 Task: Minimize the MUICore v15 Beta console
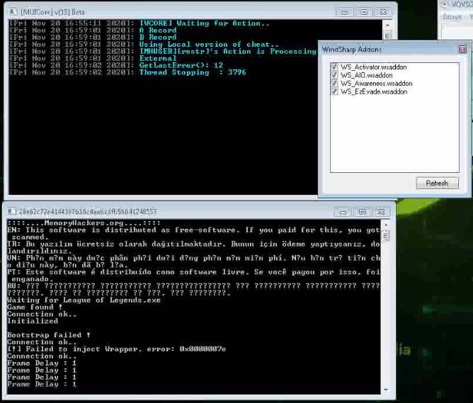pyautogui.click(x=344, y=12)
